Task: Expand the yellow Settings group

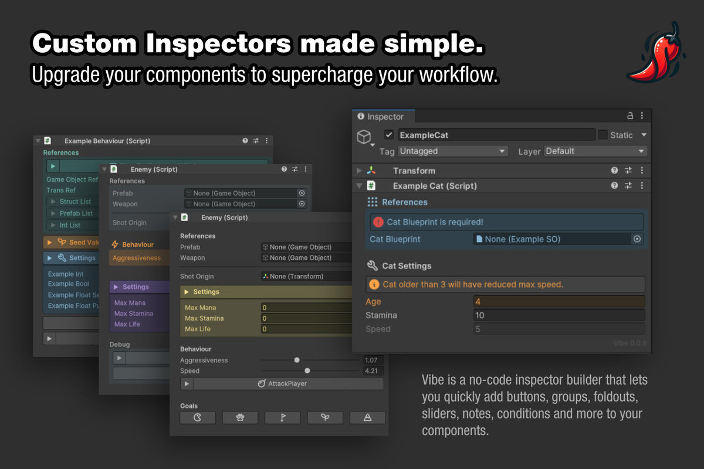Action: coord(187,292)
